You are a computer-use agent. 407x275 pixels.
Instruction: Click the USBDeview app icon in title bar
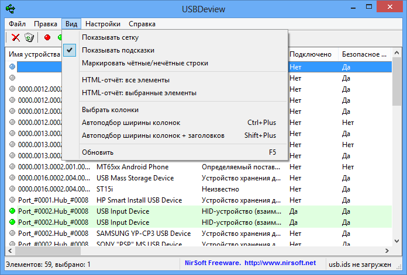tap(11, 9)
